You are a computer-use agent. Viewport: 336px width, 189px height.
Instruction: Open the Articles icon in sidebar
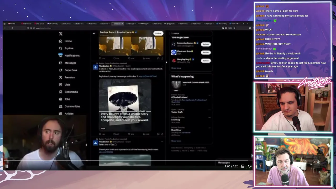(x=61, y=114)
